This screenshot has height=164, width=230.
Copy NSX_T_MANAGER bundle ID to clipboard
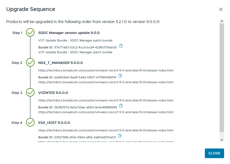pos(120,76)
